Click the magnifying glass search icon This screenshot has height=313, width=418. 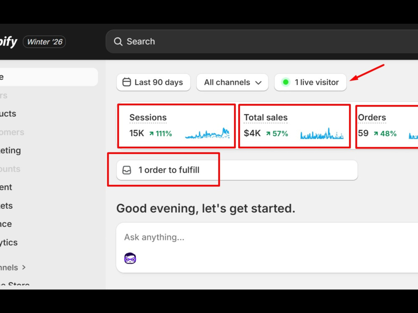[118, 41]
